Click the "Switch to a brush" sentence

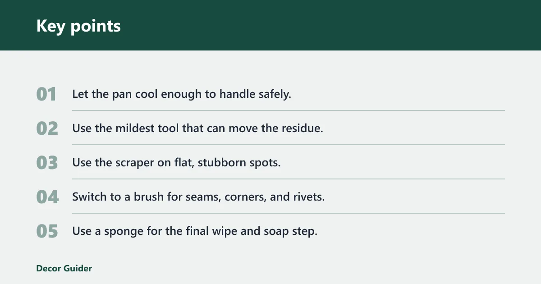198,197
